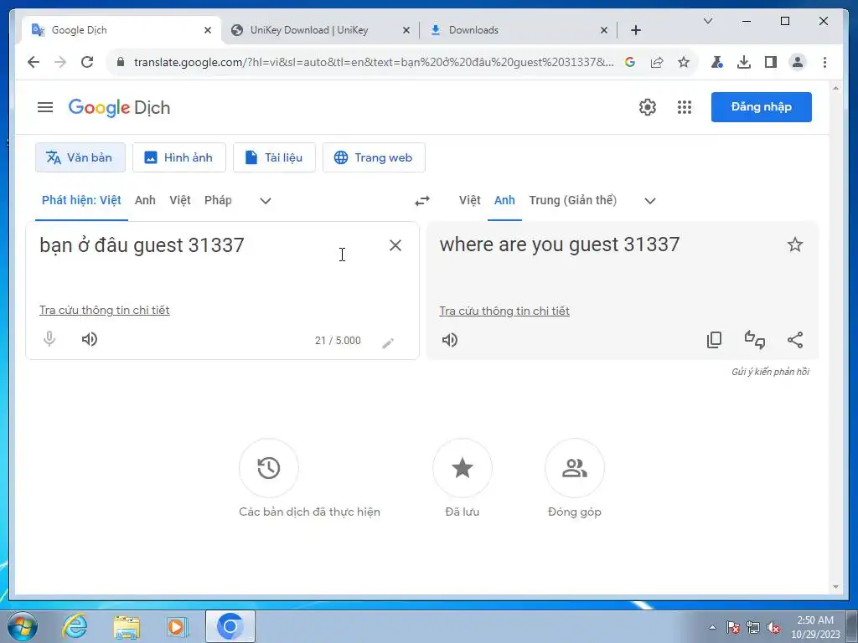Go back in browser history

click(x=34, y=62)
